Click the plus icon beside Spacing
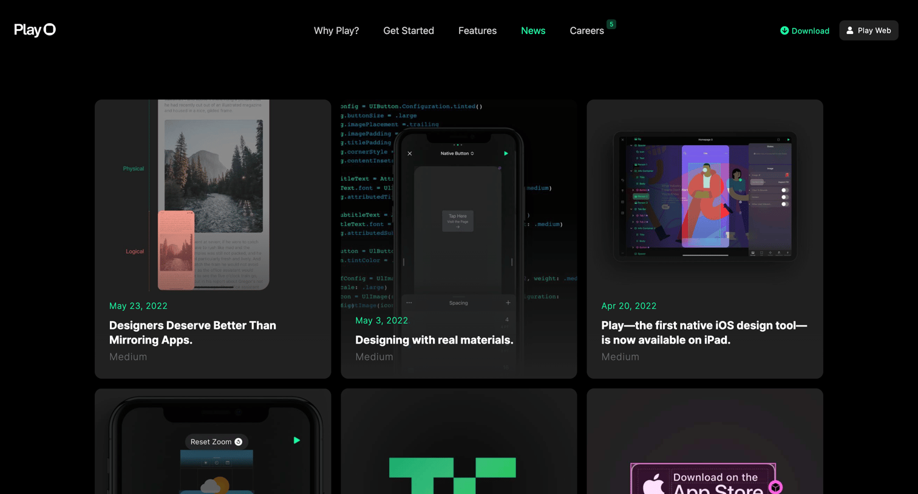 click(x=508, y=303)
